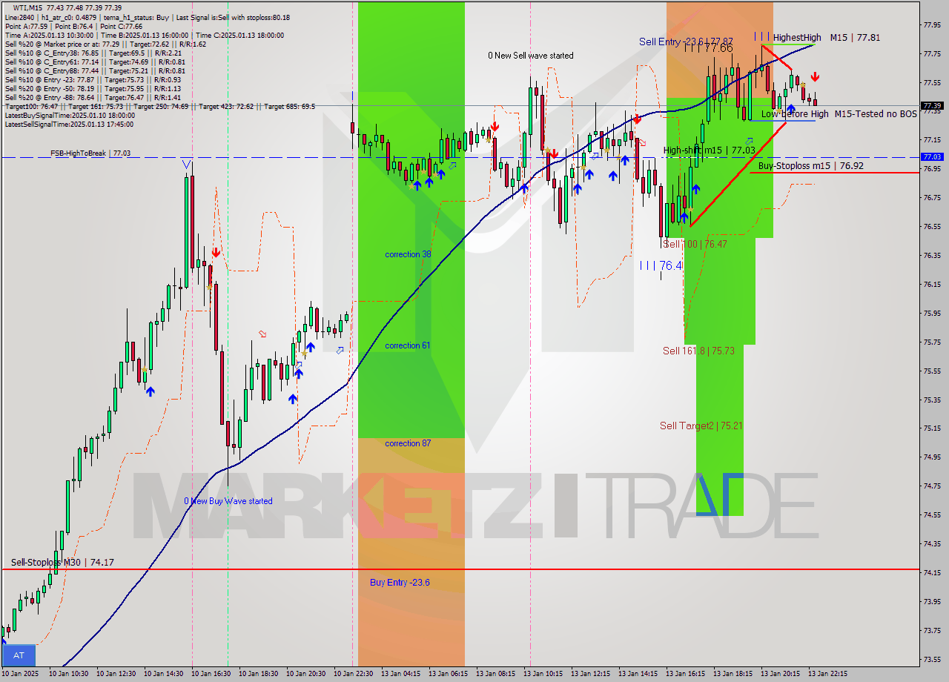Image resolution: width=949 pixels, height=682 pixels.
Task: Click the 'Sell-Stoploss M30 | 74.17' label
Action: coord(62,563)
